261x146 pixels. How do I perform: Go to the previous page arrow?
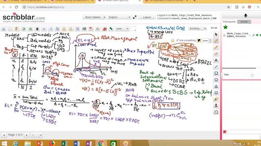coord(4,135)
